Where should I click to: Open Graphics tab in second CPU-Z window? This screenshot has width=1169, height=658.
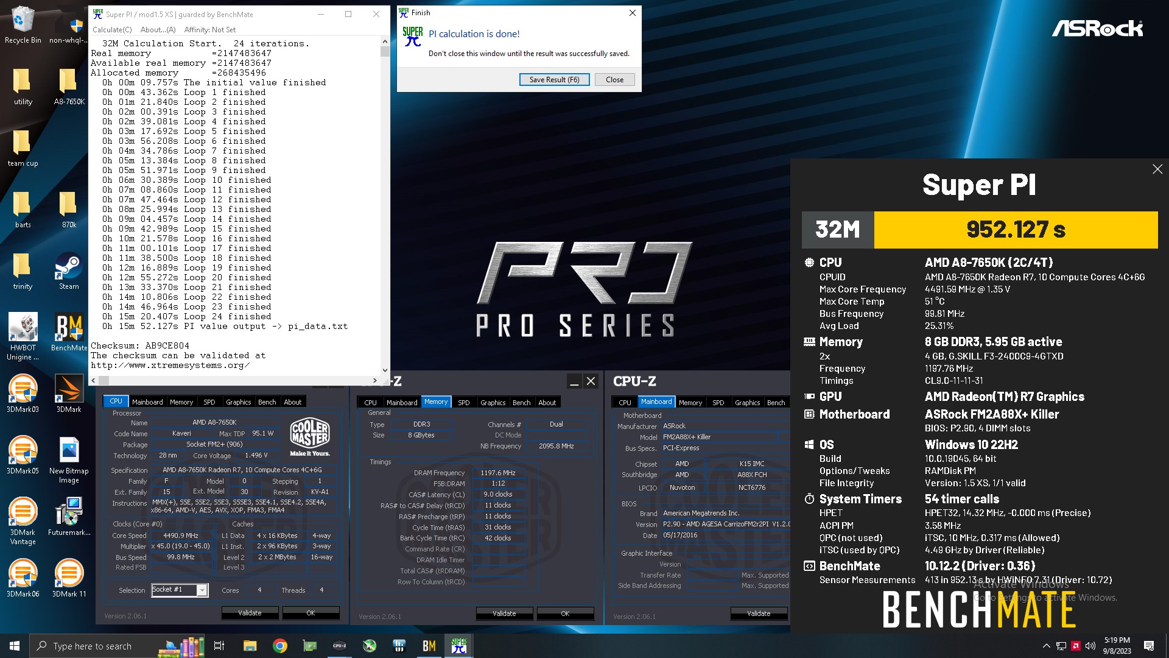tap(493, 403)
